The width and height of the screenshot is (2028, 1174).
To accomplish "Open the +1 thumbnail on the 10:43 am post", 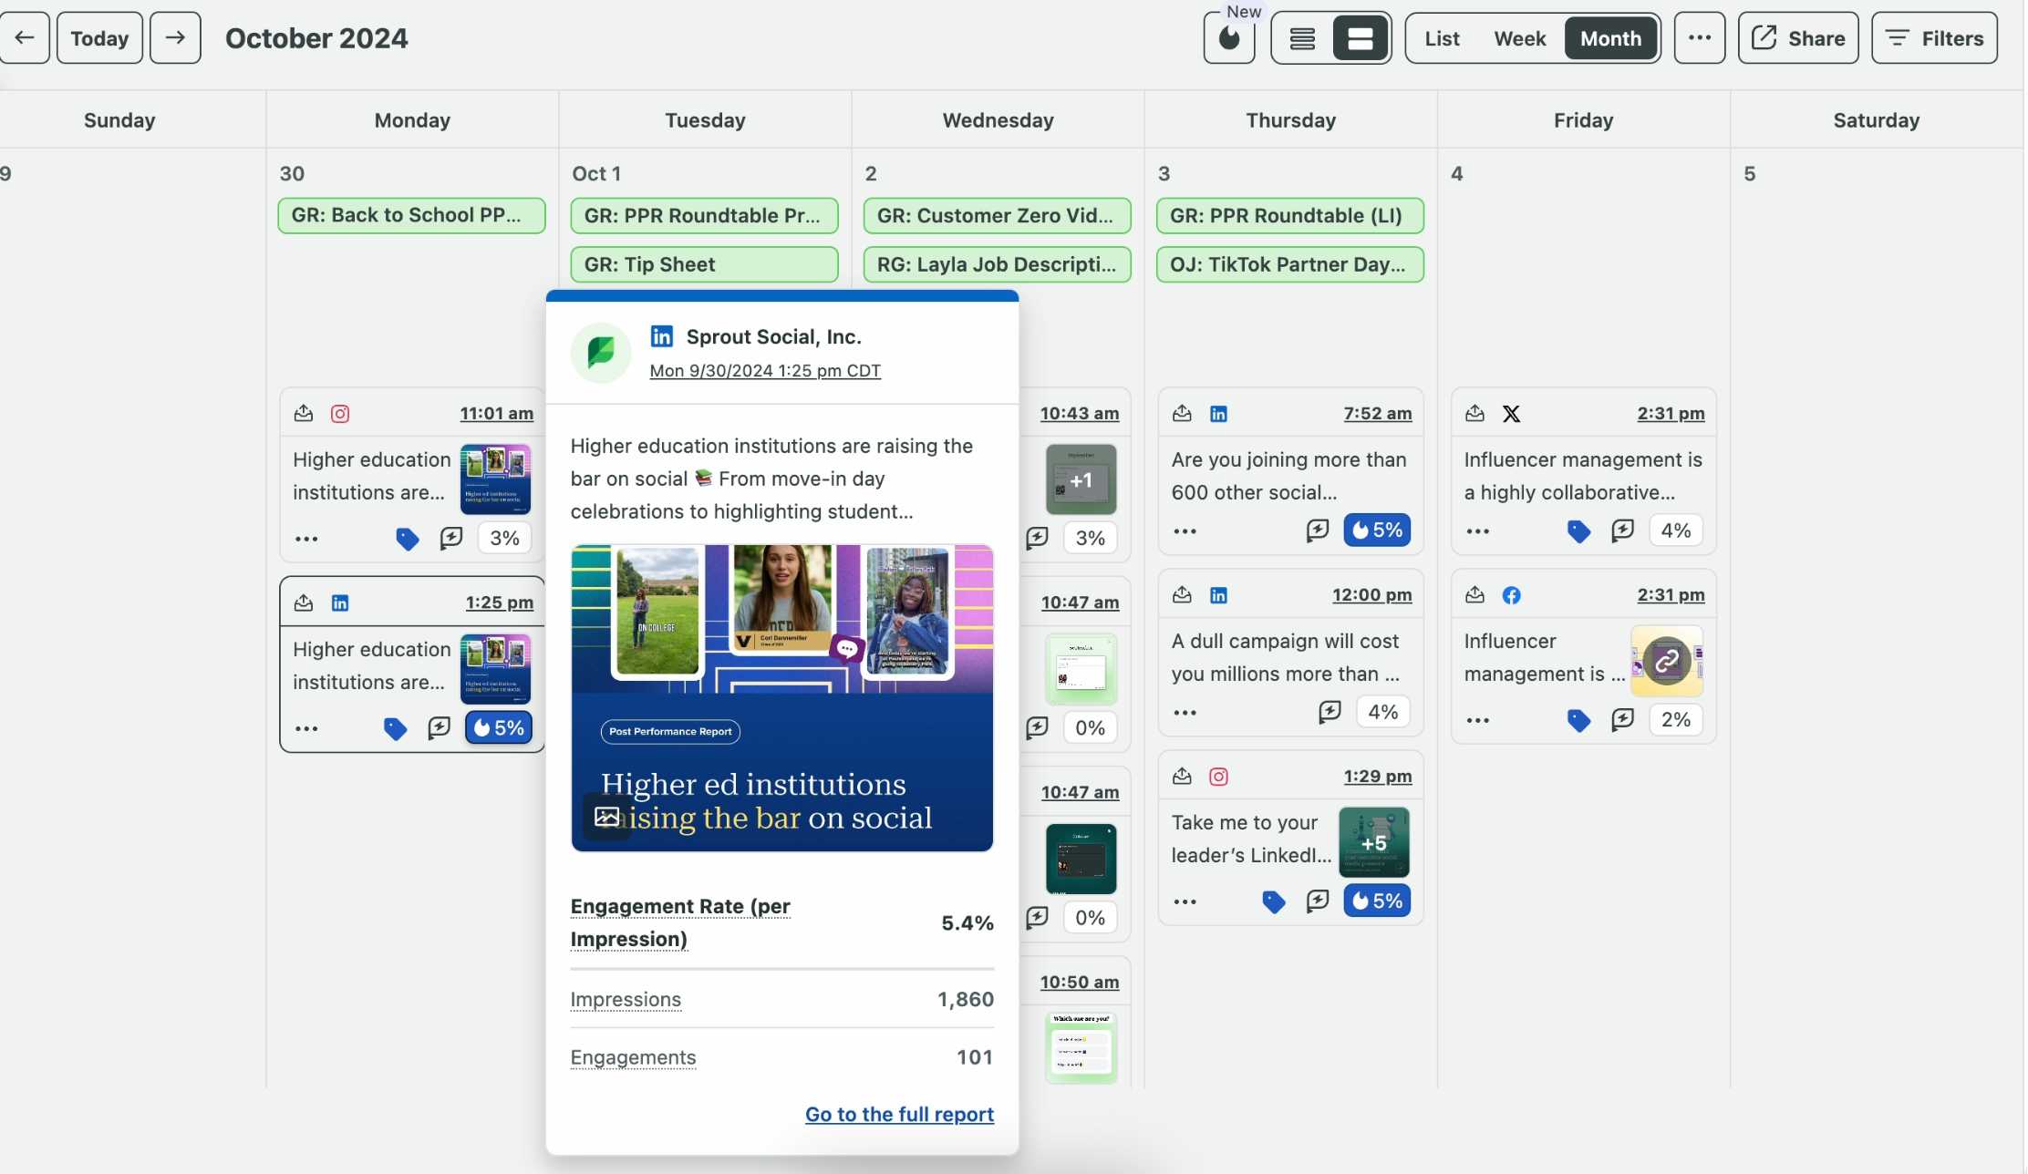I will (x=1081, y=479).
